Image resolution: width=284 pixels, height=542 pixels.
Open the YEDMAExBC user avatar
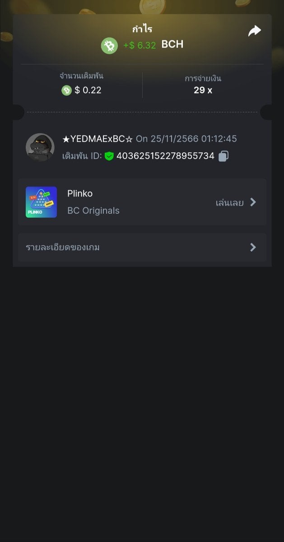pos(40,147)
